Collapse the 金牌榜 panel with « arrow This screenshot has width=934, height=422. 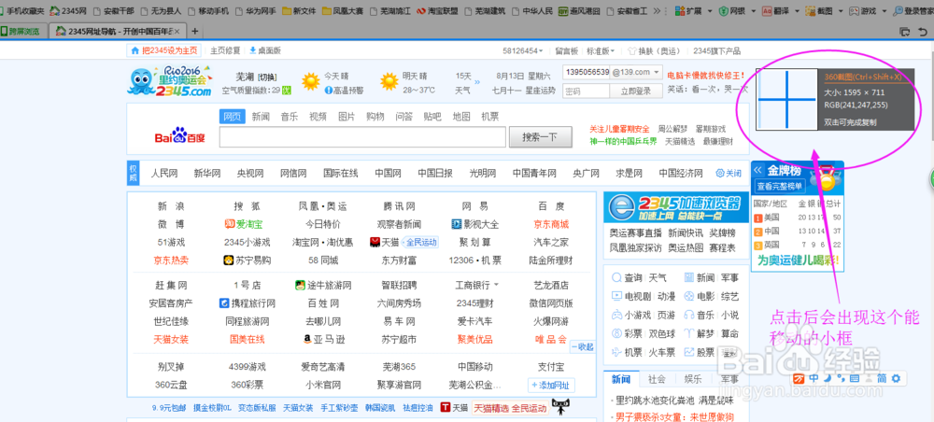(x=758, y=170)
